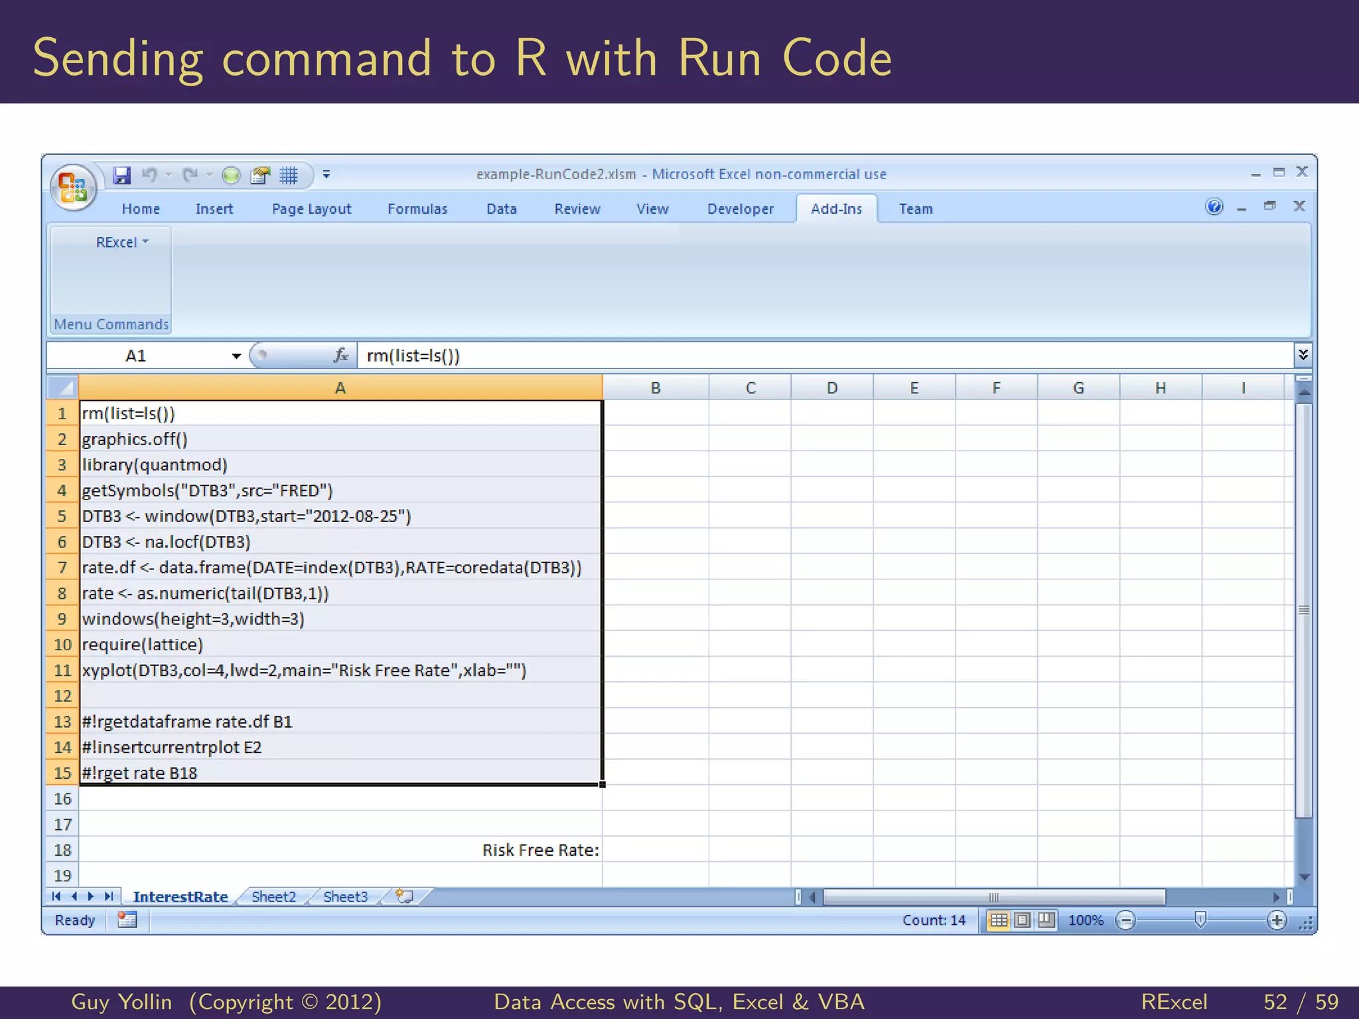The height and width of the screenshot is (1019, 1359).
Task: Open the Insert ribbon tab
Action: pyautogui.click(x=214, y=209)
